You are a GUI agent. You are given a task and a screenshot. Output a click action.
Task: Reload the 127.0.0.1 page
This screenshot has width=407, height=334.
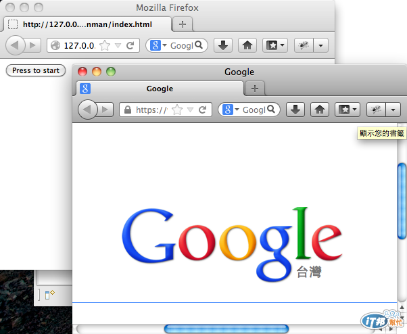coord(130,45)
